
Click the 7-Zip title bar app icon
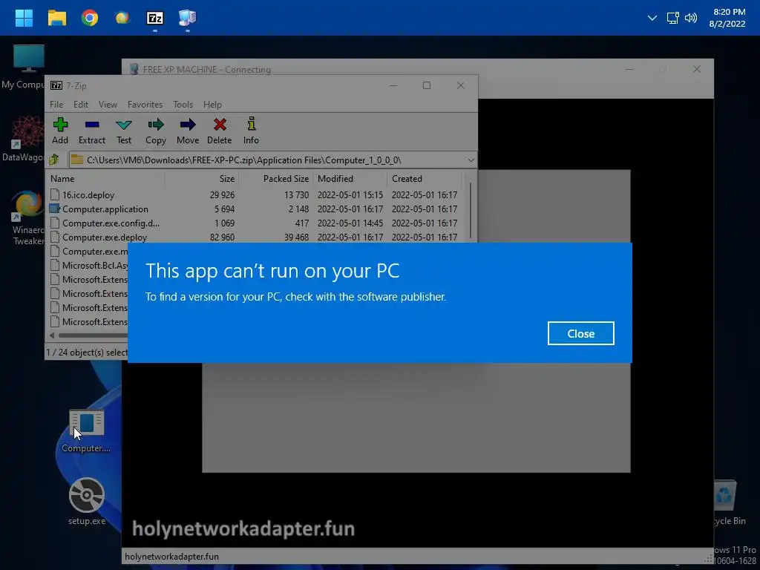coord(56,85)
